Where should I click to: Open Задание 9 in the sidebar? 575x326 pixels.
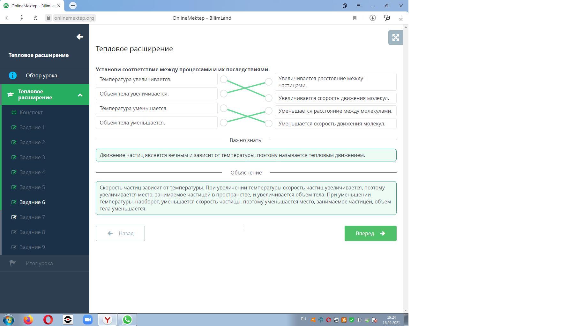click(32, 247)
